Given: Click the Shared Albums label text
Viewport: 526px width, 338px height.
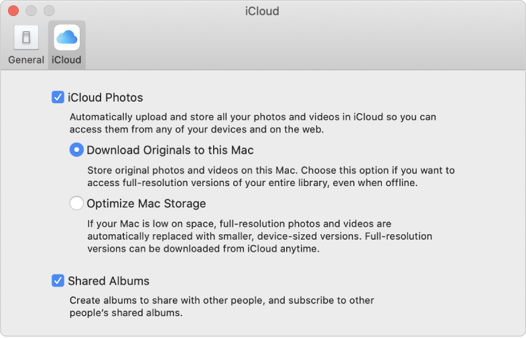Looking at the screenshot, I should tap(109, 281).
